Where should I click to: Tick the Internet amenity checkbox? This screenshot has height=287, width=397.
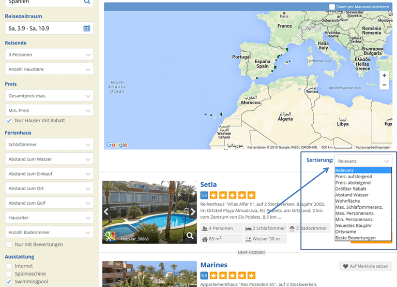click(9, 266)
